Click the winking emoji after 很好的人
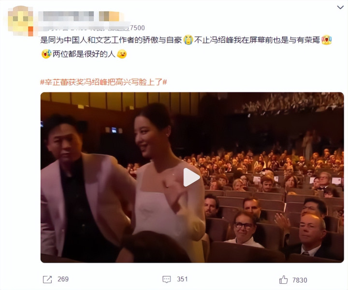Screen dimensions: 348x290 pyautogui.click(x=122, y=54)
